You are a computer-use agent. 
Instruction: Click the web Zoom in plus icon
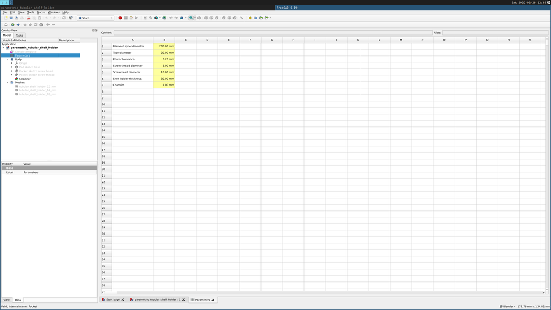click(48, 25)
